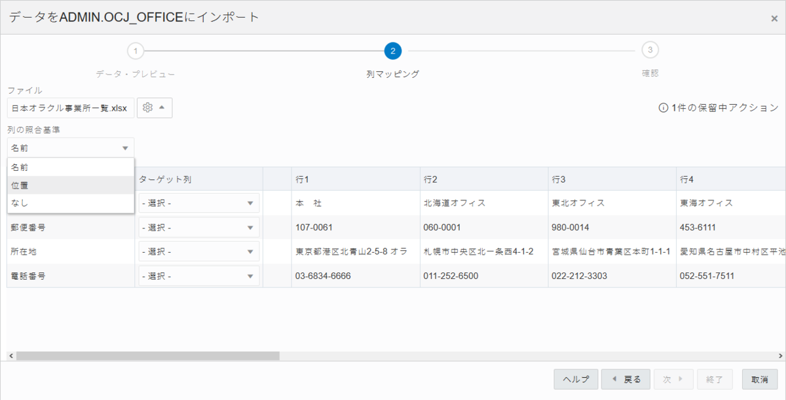Click the info icon for pending actions
786x400 pixels.
point(663,108)
